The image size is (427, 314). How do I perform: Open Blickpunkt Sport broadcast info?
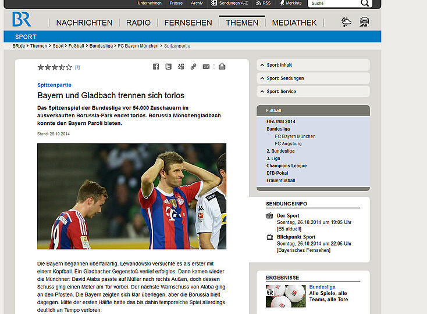coord(296,237)
